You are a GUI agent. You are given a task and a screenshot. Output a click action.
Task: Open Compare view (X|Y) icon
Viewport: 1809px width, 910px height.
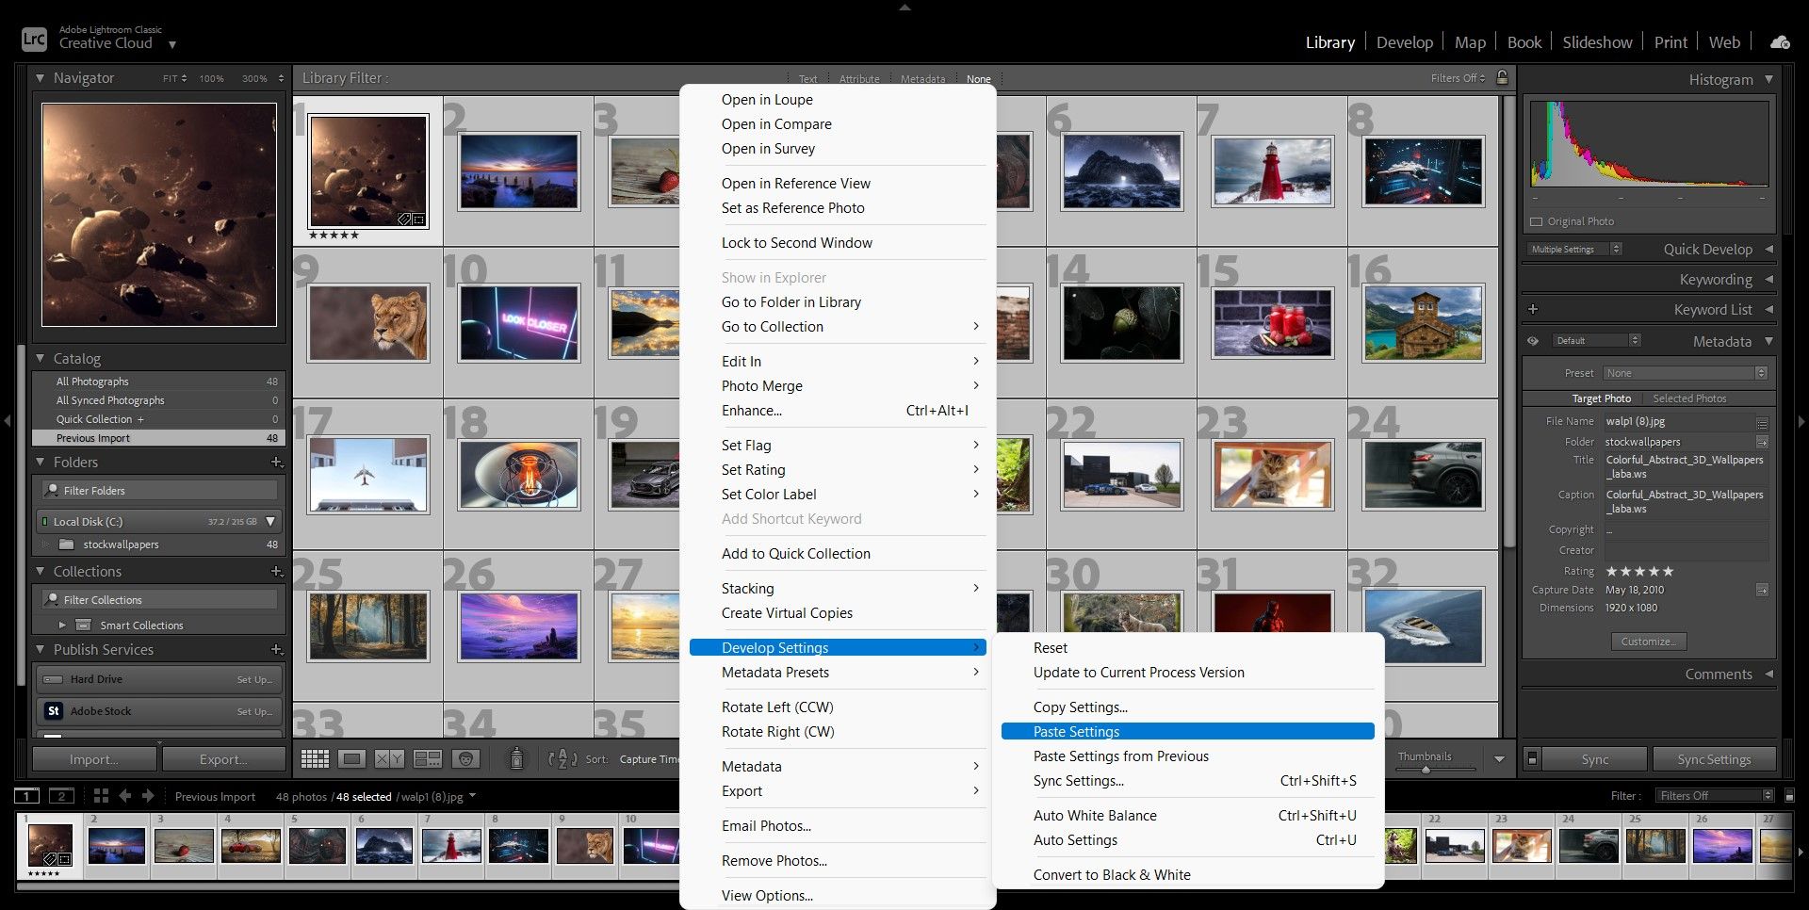389,759
